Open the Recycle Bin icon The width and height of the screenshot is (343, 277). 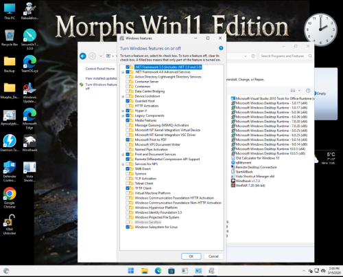pos(10,38)
